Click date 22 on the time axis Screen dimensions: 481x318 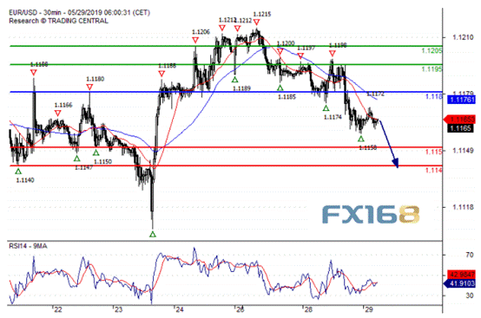click(58, 309)
